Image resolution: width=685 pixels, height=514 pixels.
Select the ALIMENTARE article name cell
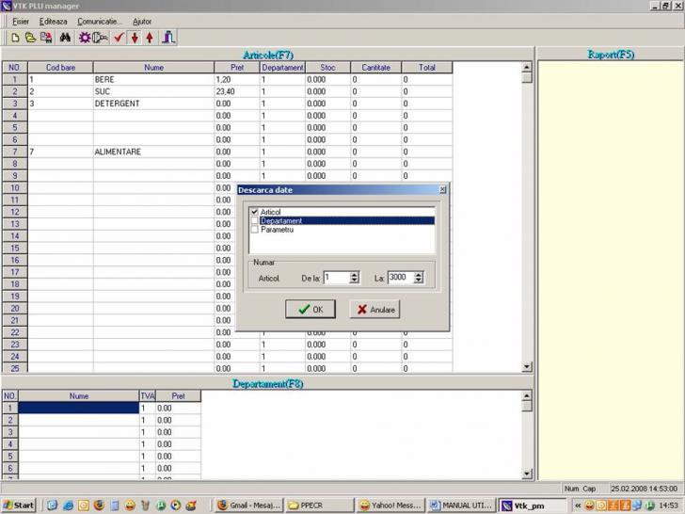tap(153, 152)
